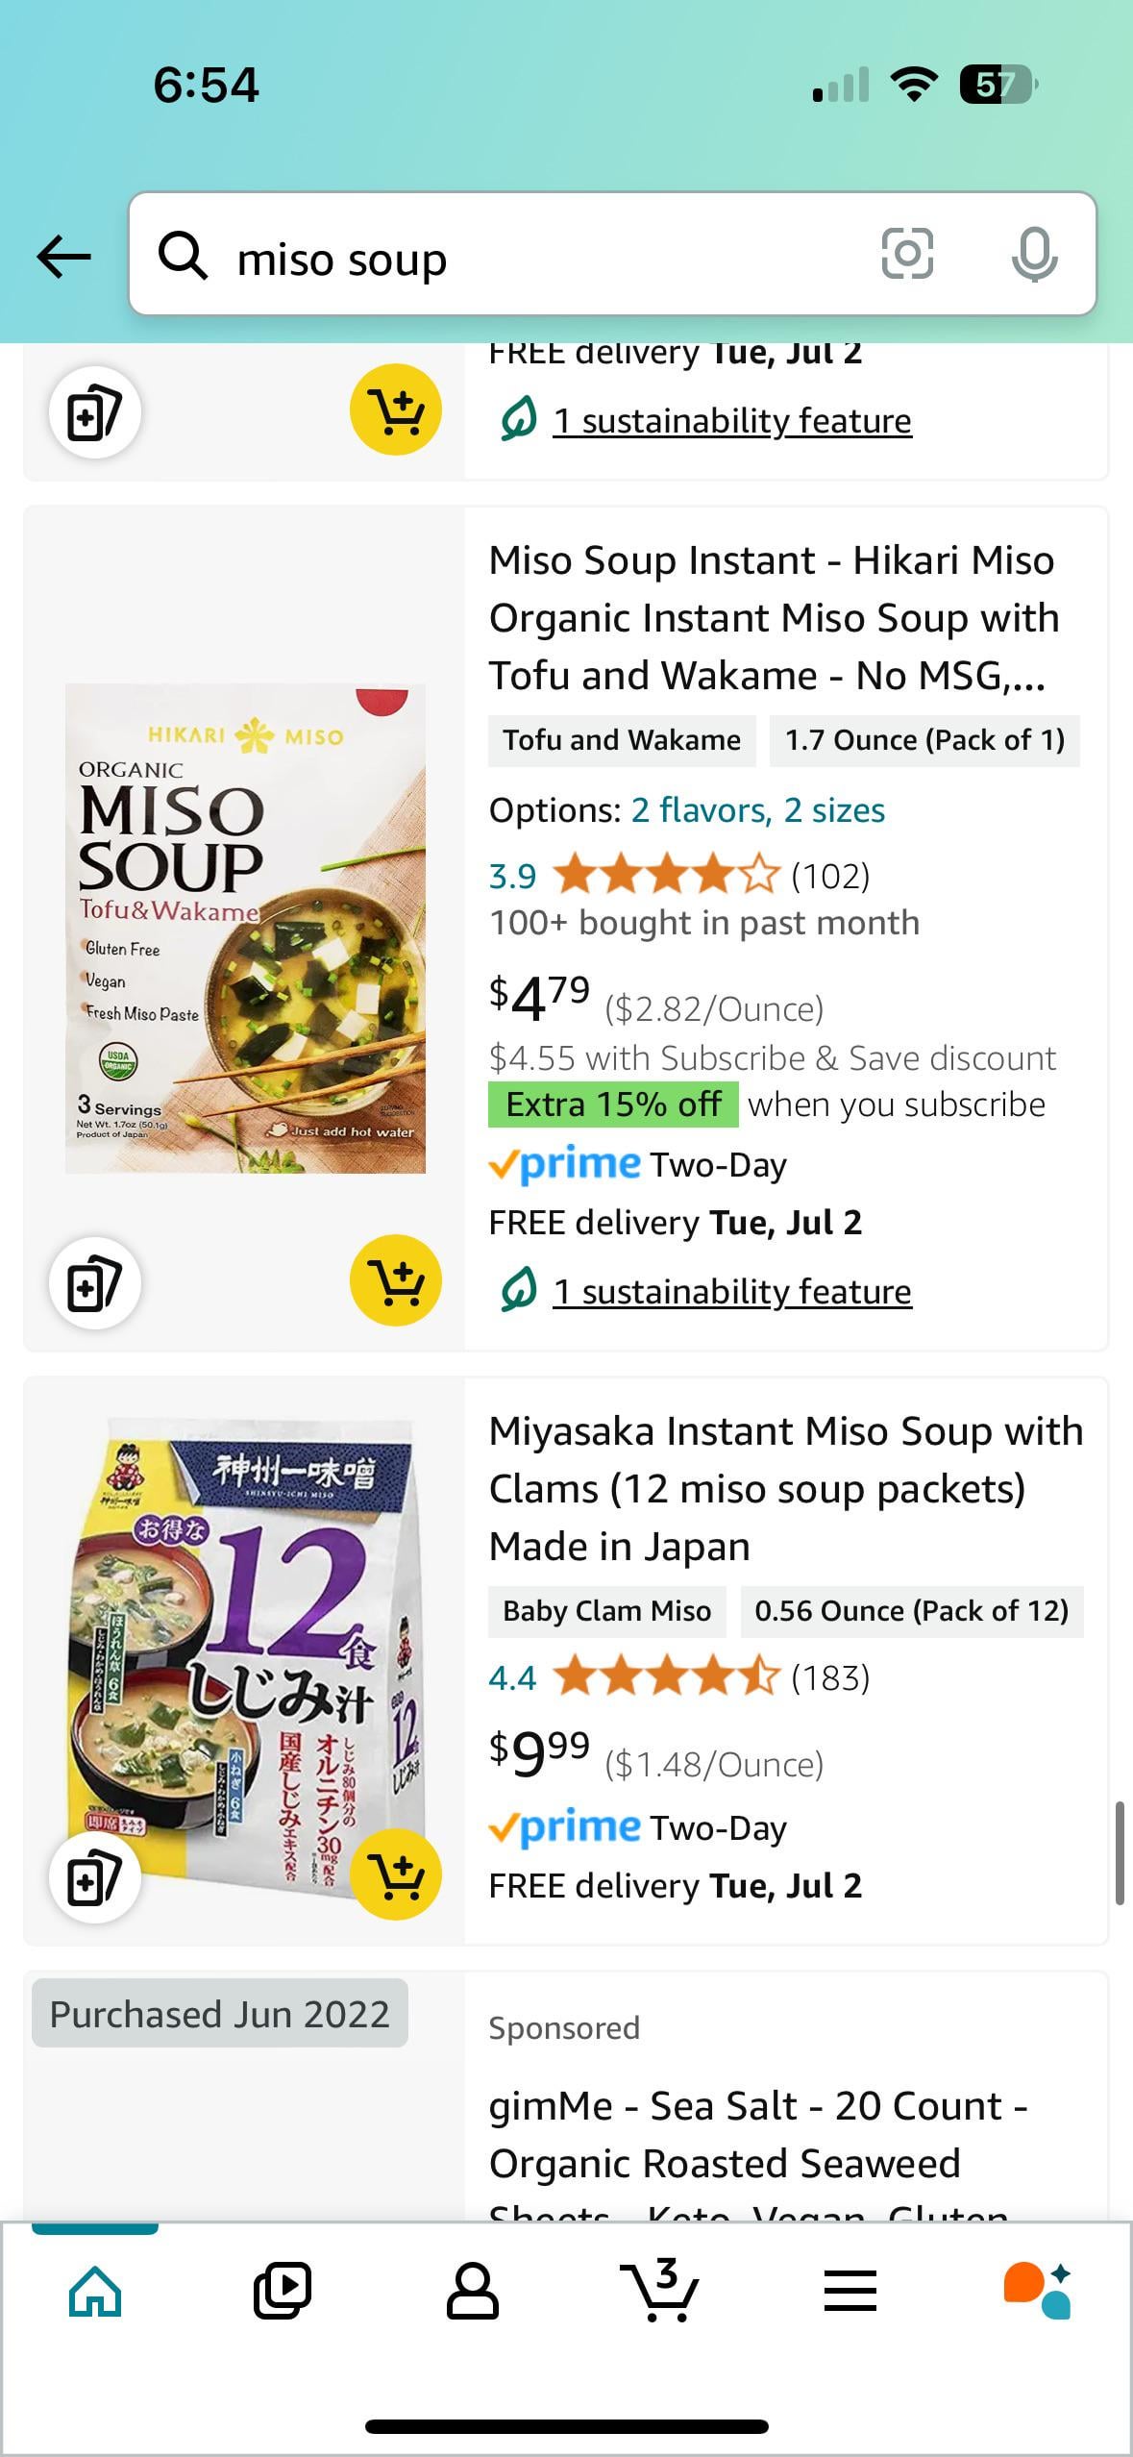Tap compare icon on Hikari Miso item
Image resolution: width=1133 pixels, height=2457 pixels.
tap(95, 1282)
